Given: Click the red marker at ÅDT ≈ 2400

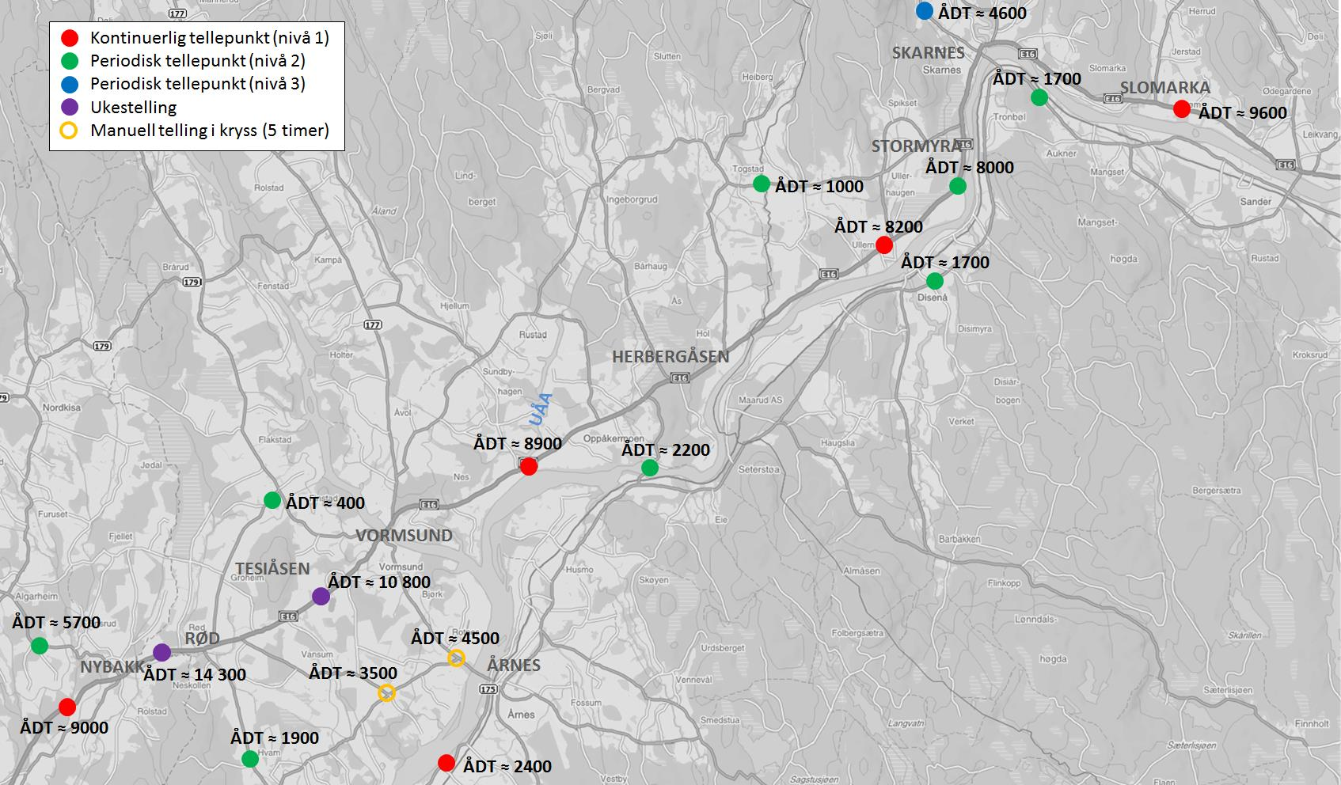Looking at the screenshot, I should [x=446, y=763].
